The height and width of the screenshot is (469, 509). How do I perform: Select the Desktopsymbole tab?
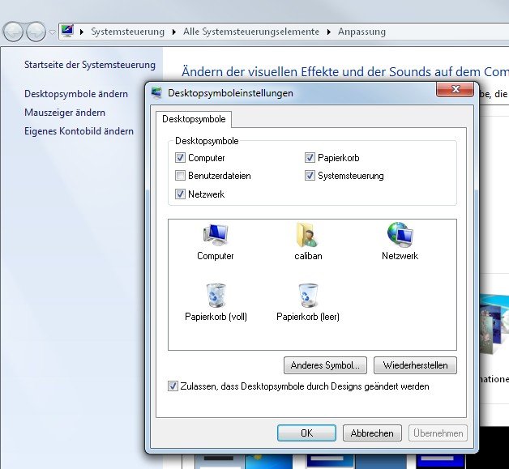coord(194,119)
